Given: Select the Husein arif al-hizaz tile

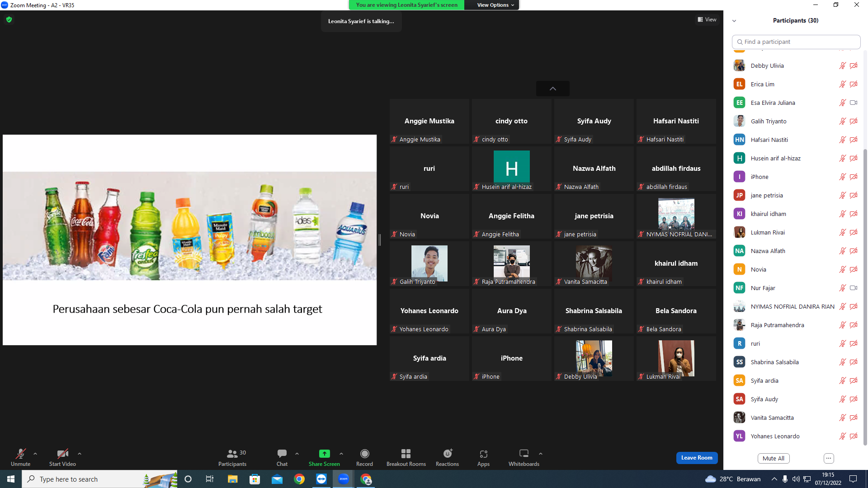Looking at the screenshot, I should coord(512,169).
